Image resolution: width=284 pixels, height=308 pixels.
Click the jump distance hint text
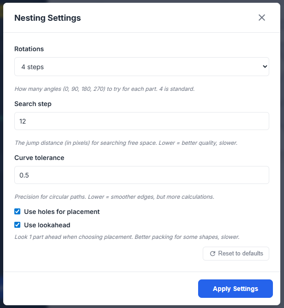coord(126,143)
